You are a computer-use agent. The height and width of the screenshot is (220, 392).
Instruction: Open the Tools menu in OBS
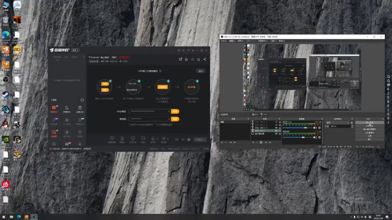click(x=273, y=41)
